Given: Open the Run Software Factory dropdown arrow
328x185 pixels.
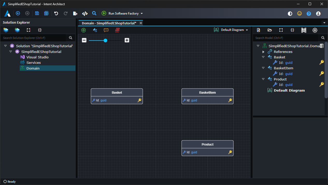Looking at the screenshot, I should click(142, 13).
